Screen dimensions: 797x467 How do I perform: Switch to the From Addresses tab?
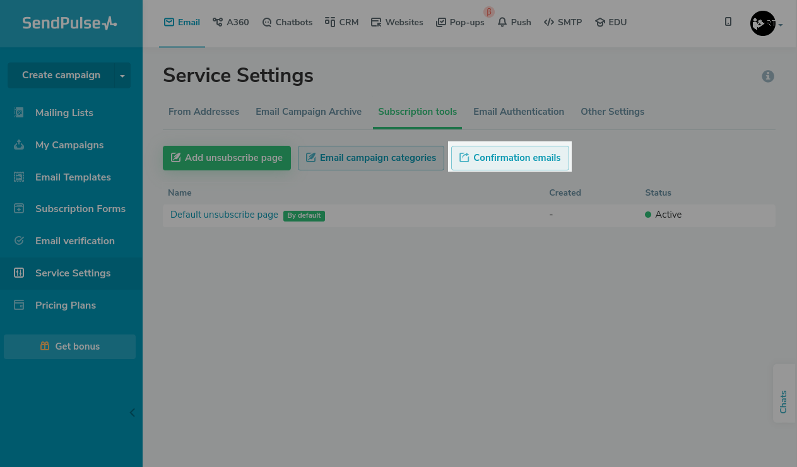pyautogui.click(x=204, y=112)
